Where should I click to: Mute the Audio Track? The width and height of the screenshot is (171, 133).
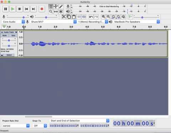(x=5, y=36)
